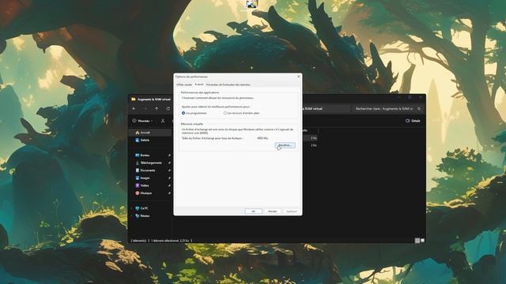Click the pin icon next to Images
This screenshot has height=284, width=506.
[x=169, y=178]
